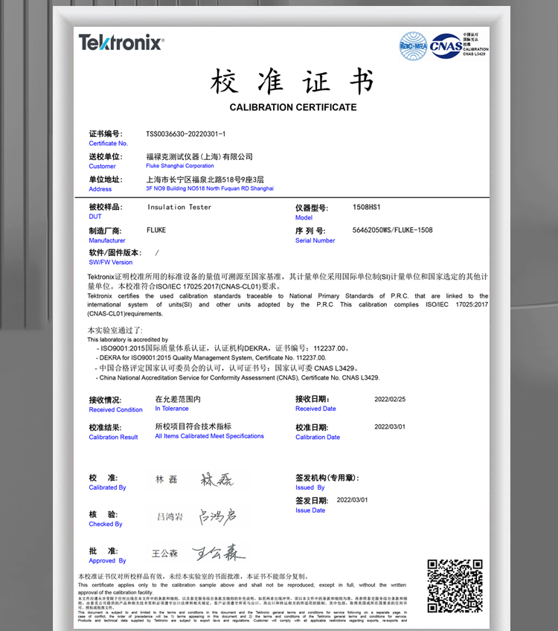
Task: Click 'This certificate applies only to' disclaimer line
Action: click(242, 589)
